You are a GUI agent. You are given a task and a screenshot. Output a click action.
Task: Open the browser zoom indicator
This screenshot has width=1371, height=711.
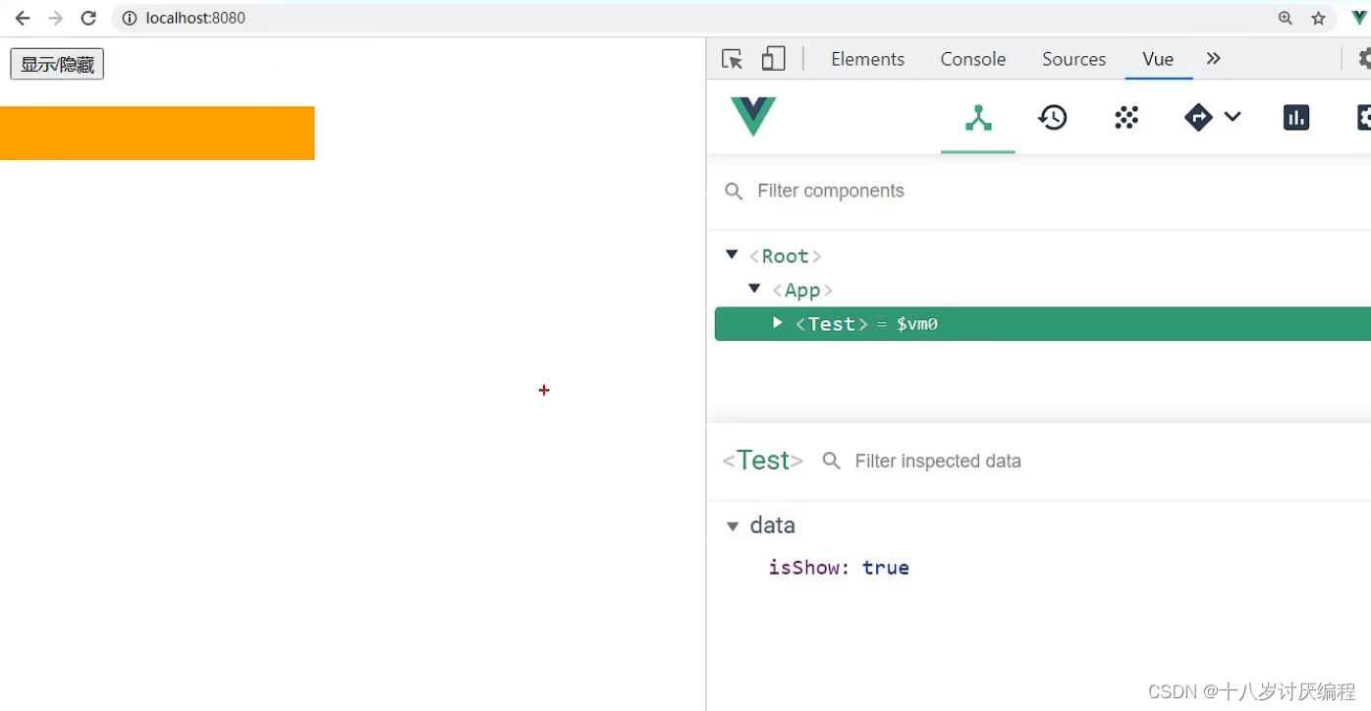pos(1286,18)
